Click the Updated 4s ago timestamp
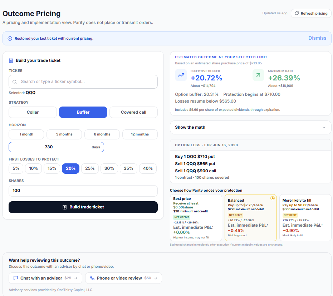Viewport: 333px width, 296px height. 275,13
